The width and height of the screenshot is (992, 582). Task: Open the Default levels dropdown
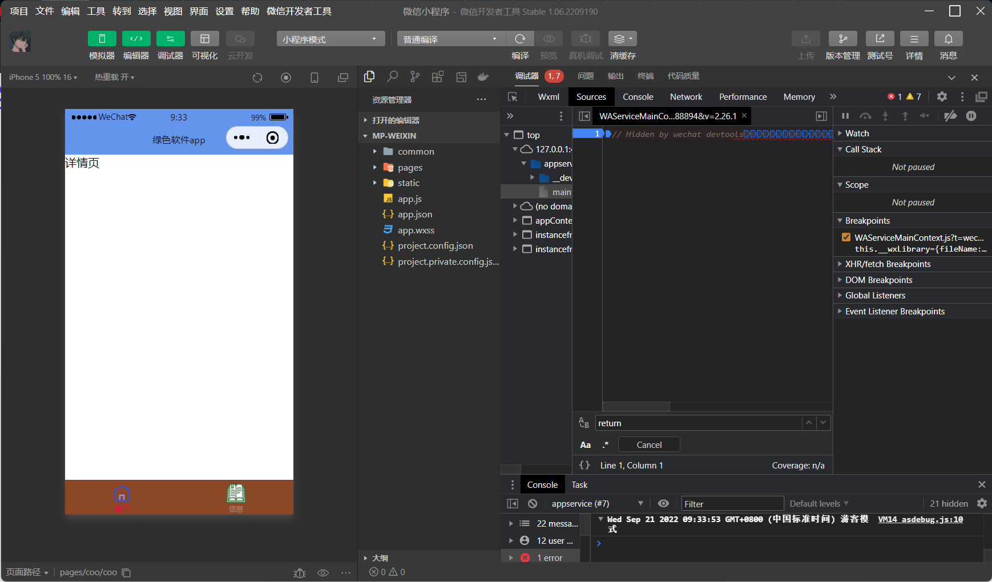coord(819,503)
